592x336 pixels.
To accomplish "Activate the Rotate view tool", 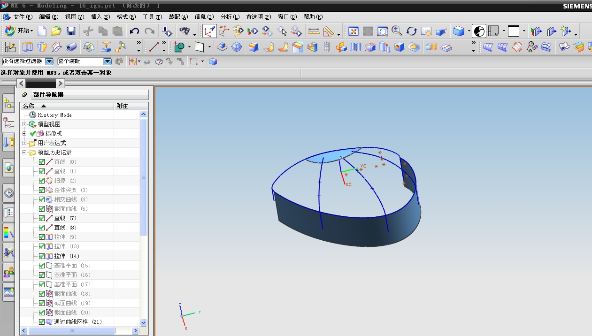I will point(412,31).
